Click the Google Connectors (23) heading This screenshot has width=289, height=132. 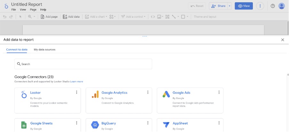[x=34, y=77]
